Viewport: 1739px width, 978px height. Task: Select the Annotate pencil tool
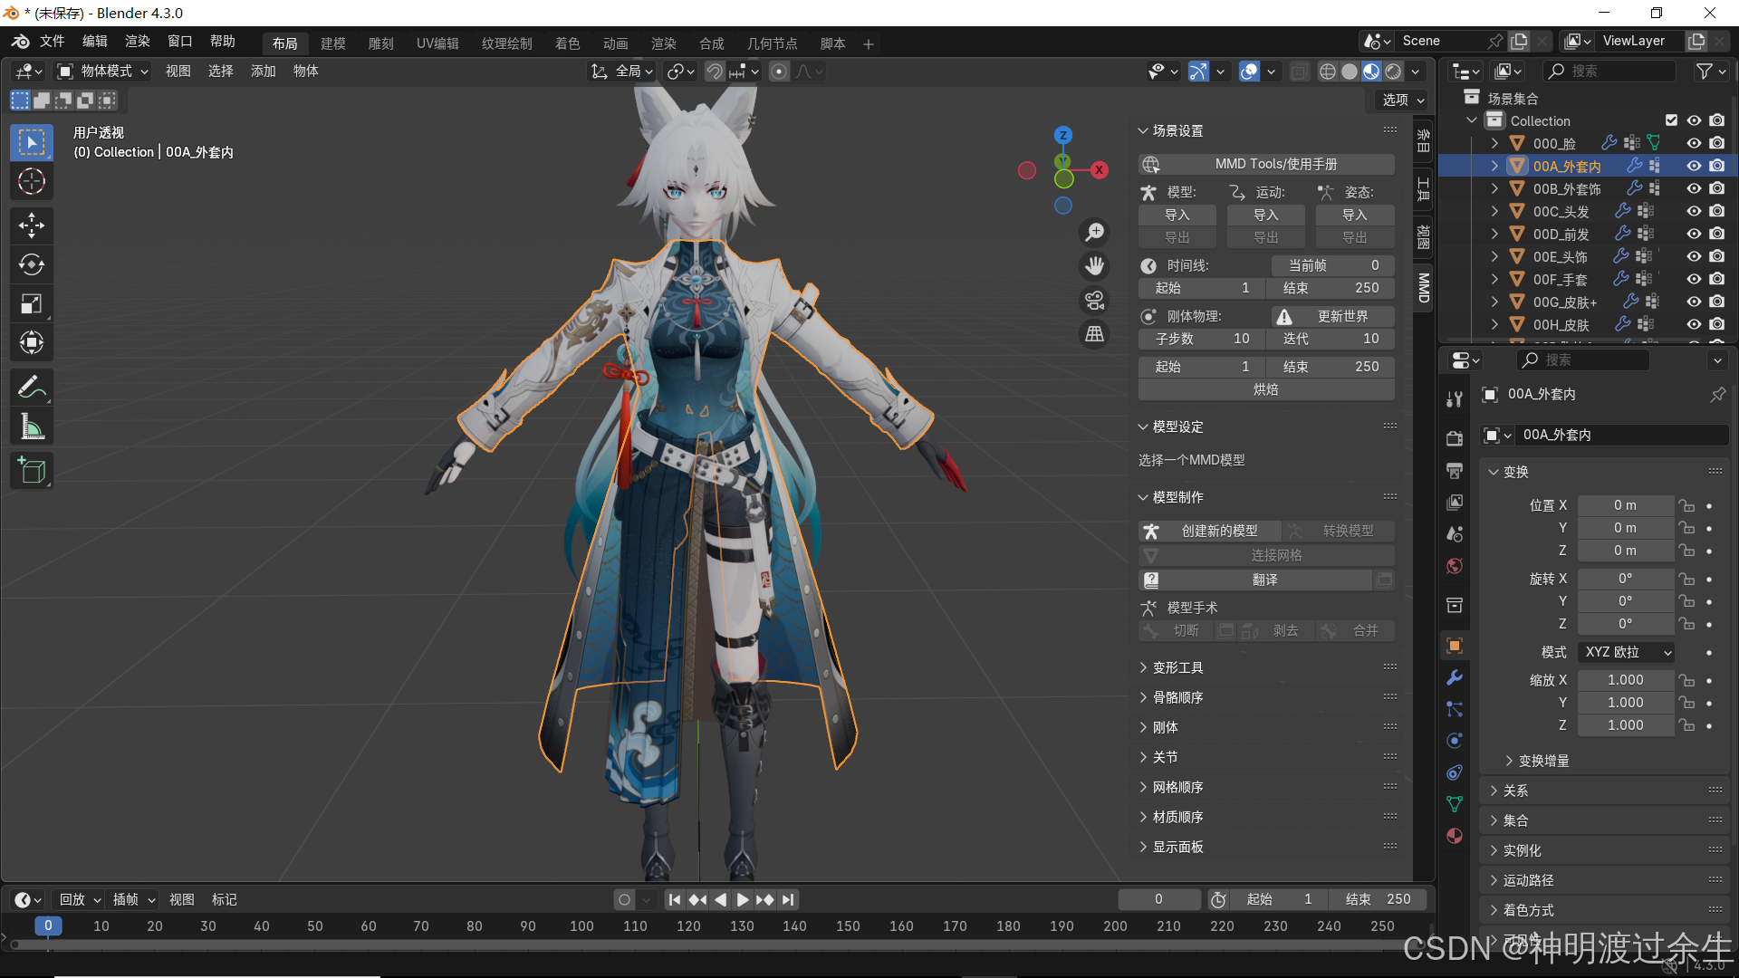tap(32, 388)
